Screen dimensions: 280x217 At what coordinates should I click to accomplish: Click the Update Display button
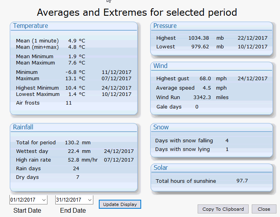[120, 204]
